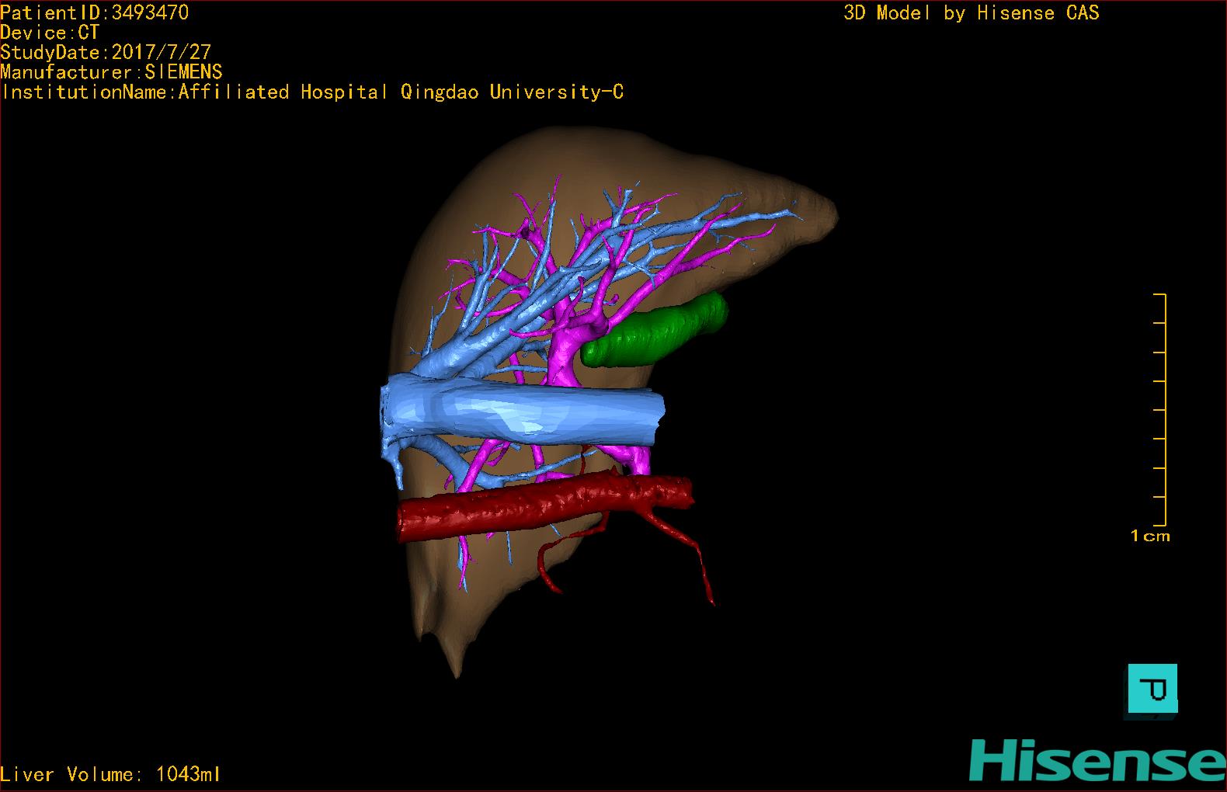Click the yellow vertical scale ruler
The image size is (1227, 792).
(x=1160, y=410)
